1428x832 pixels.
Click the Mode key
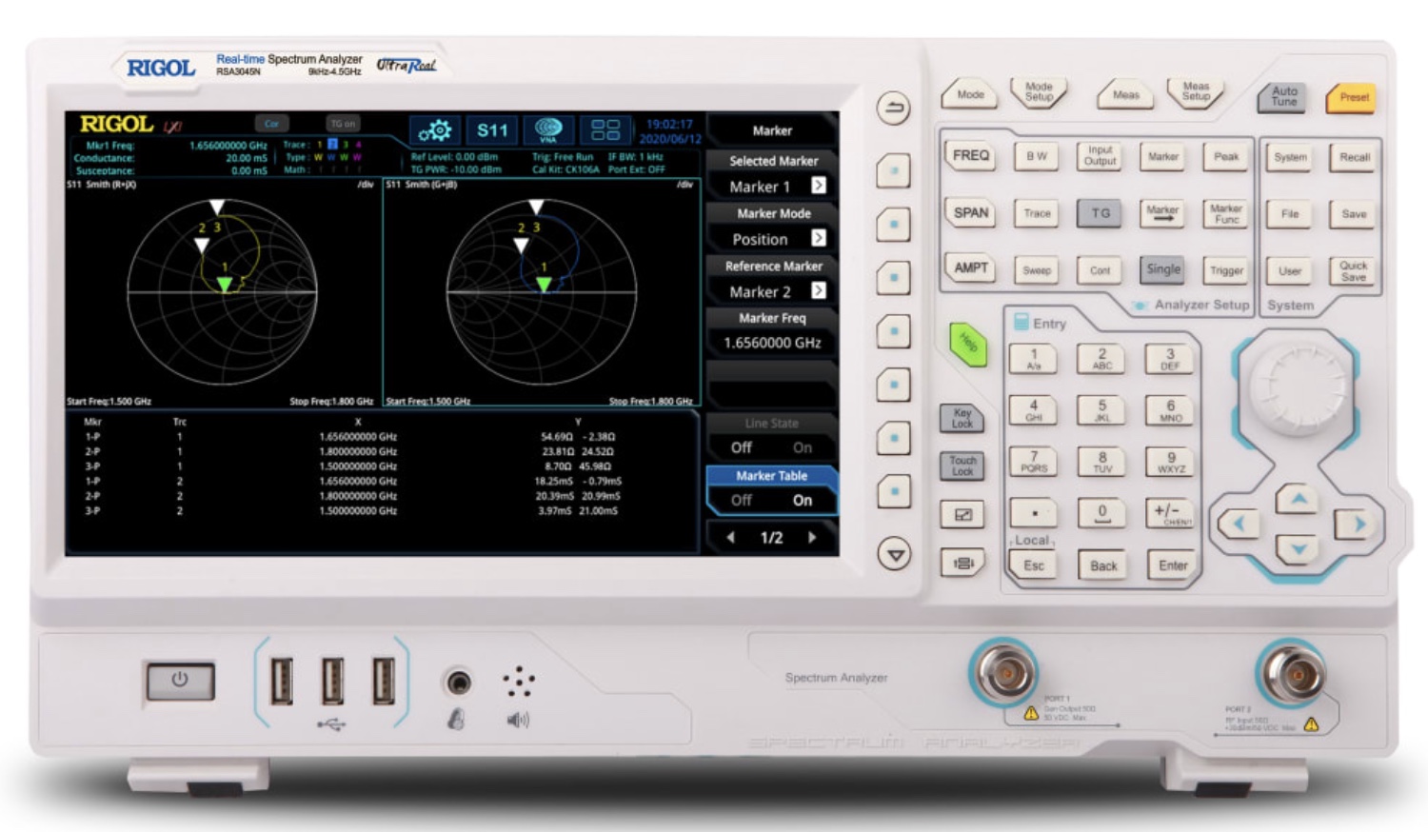(970, 94)
